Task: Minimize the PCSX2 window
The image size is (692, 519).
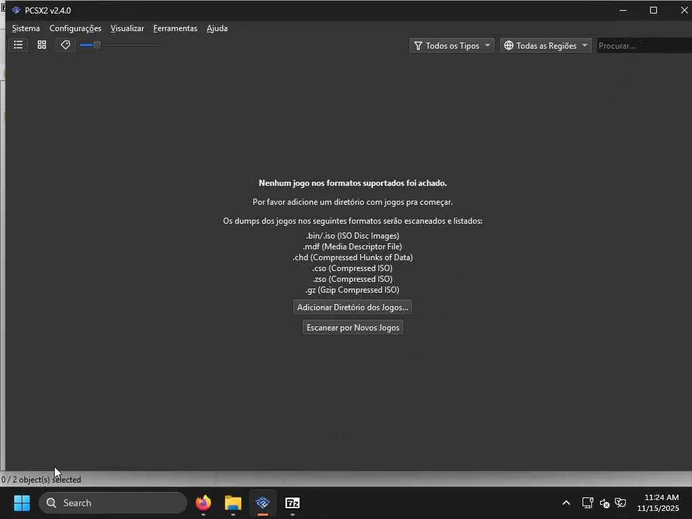Action: click(x=623, y=10)
